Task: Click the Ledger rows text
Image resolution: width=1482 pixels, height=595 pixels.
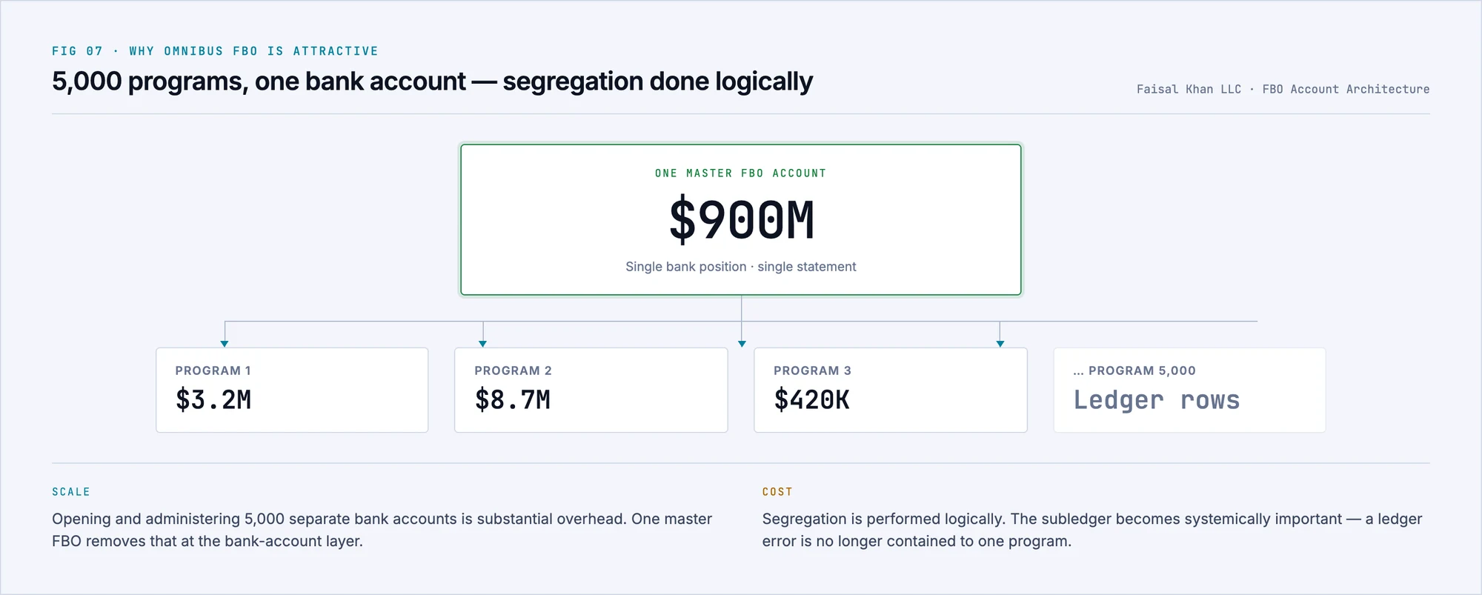Action: coord(1156,400)
